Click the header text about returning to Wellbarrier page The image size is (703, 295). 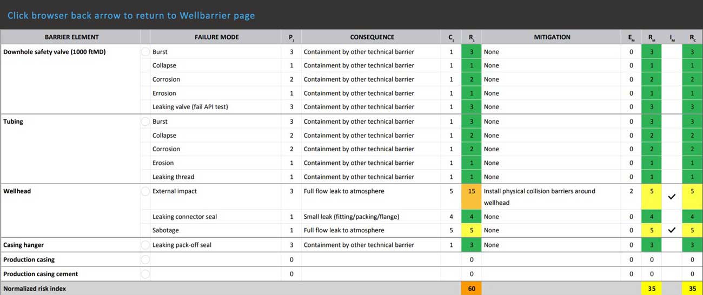(131, 16)
